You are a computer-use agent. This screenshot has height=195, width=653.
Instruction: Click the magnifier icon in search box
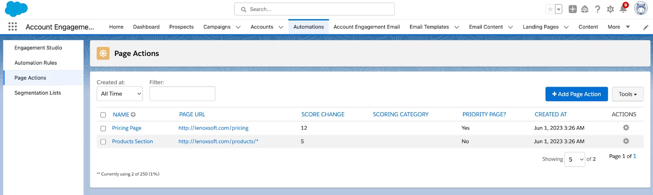[244, 9]
